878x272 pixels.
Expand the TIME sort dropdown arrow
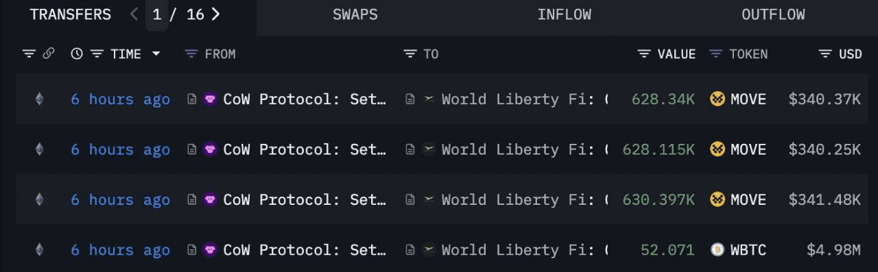point(156,53)
